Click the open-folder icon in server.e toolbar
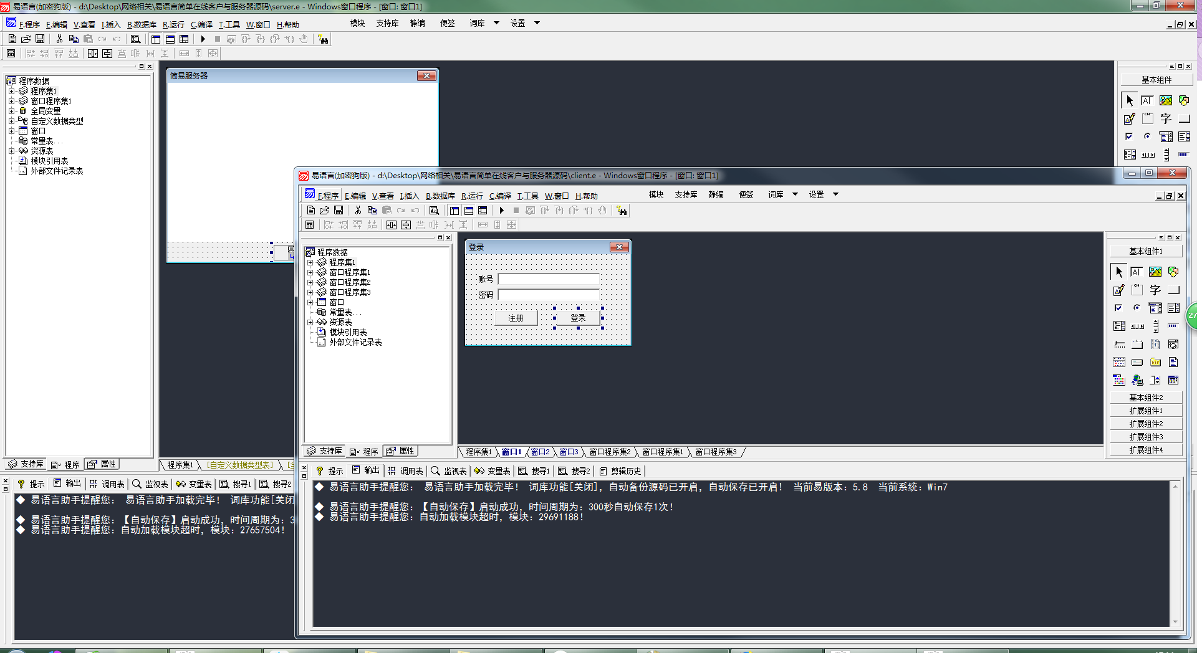The height and width of the screenshot is (653, 1202). [x=26, y=39]
